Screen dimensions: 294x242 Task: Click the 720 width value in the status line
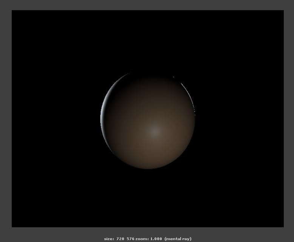point(120,239)
